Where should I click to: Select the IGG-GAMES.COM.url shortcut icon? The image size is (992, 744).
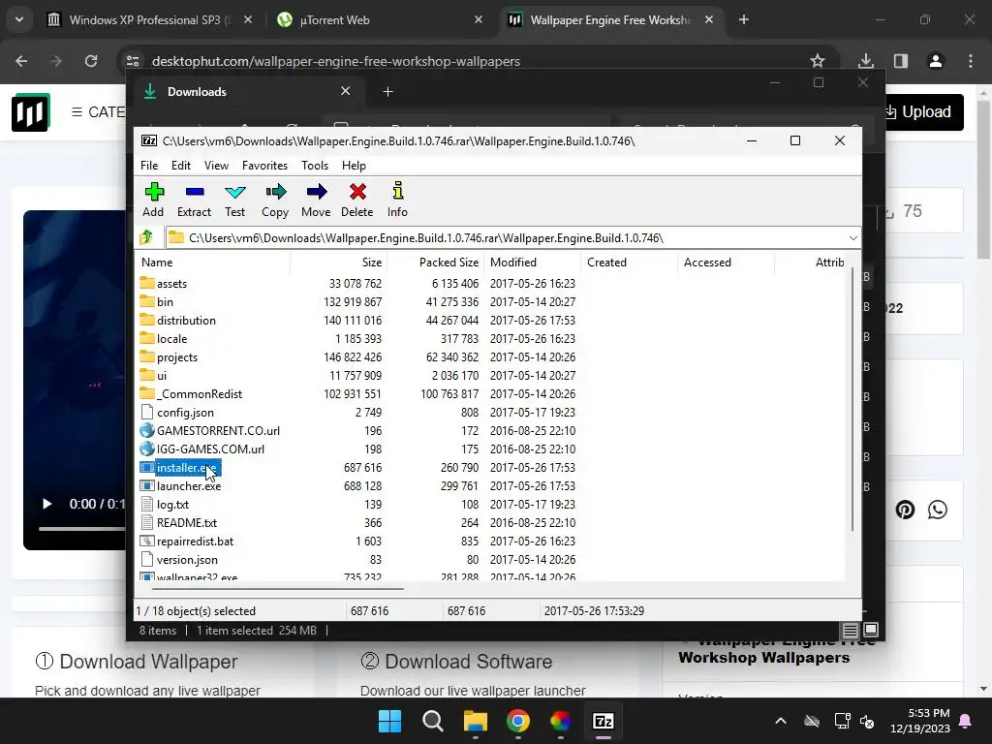click(147, 449)
